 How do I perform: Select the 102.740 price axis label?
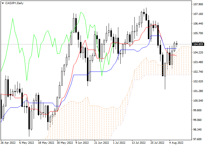coord(198,72)
